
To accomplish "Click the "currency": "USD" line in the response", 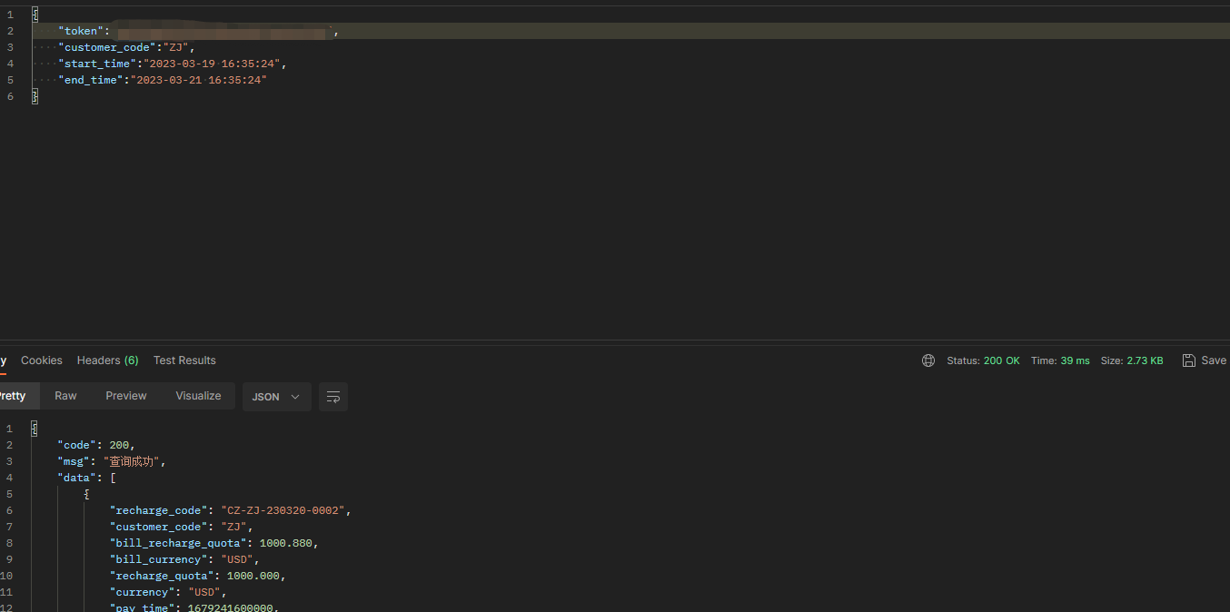I will click(169, 592).
